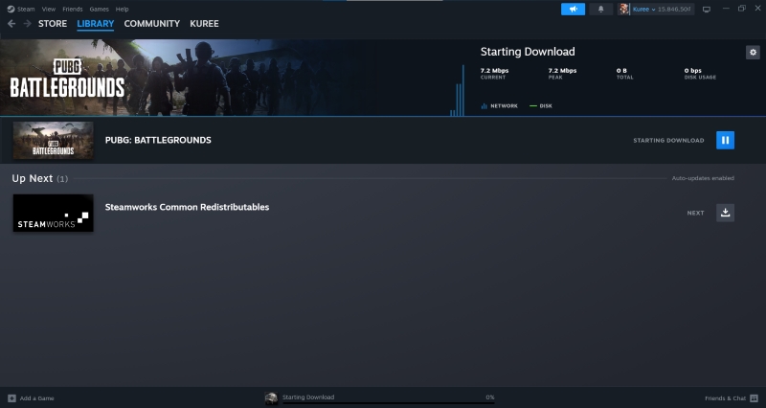Screen dimensions: 766x408
Task: Open the notifications bell
Action: click(x=601, y=9)
